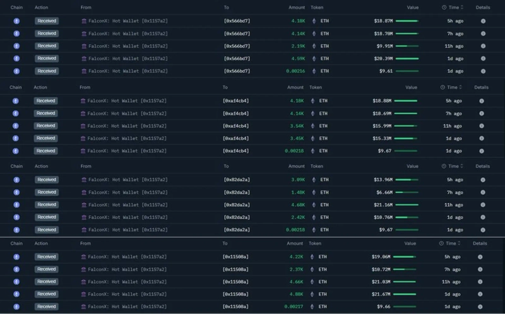Click value bar next to $9.91M
This screenshot has height=314, width=505.
(x=407, y=46)
